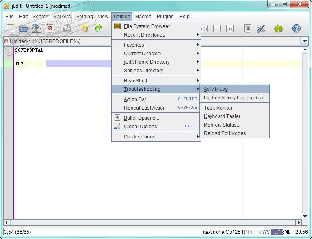
Task: Open File System Browser from Utilities
Action: coord(156,26)
